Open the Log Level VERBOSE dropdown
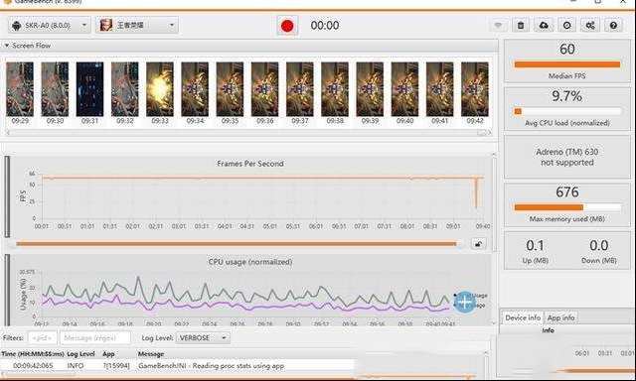The height and width of the screenshot is (381, 636). click(203, 337)
